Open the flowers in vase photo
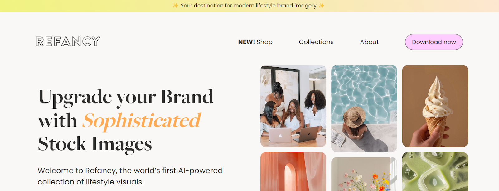Image resolution: width=499 pixels, height=191 pixels. click(364, 174)
